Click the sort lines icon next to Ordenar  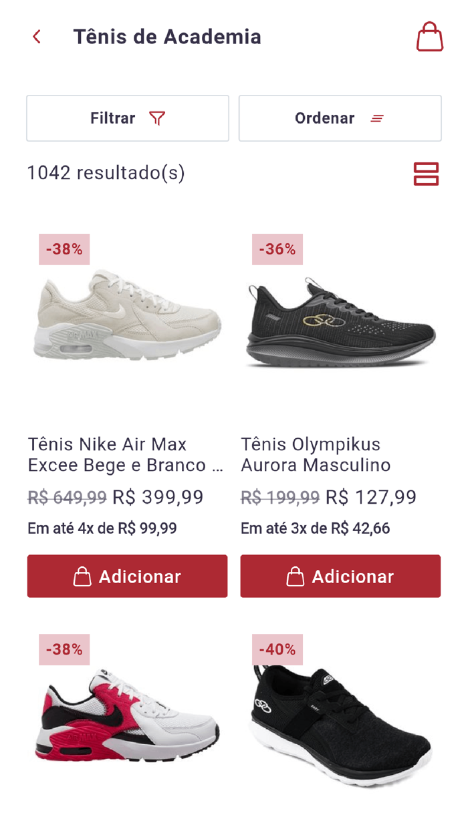point(376,118)
